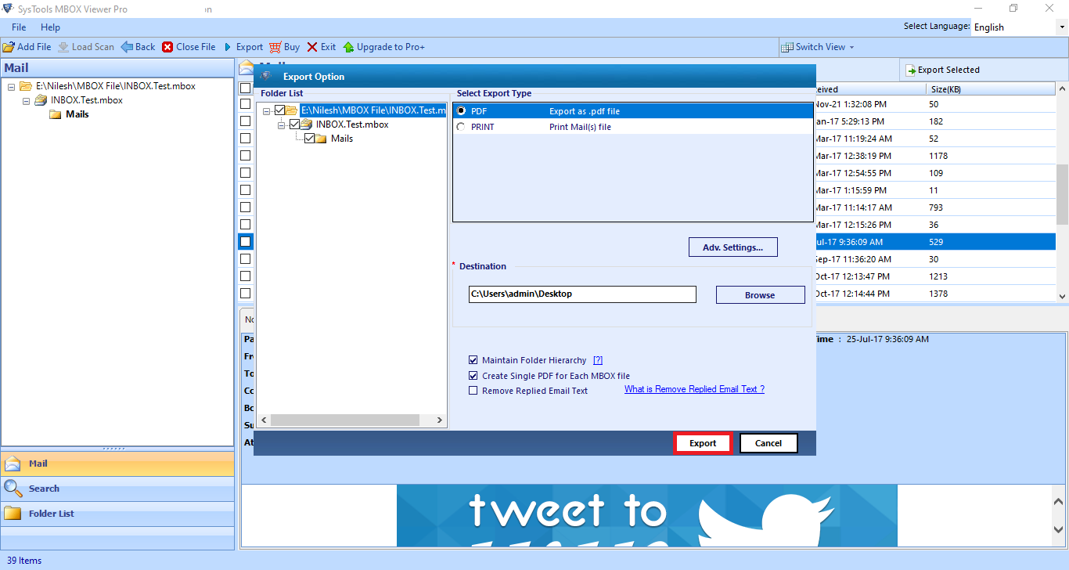Screen dimensions: 1069x570
Task: Click the [?] help link beside Maintain Folder Hierarchy
Action: 598,360
